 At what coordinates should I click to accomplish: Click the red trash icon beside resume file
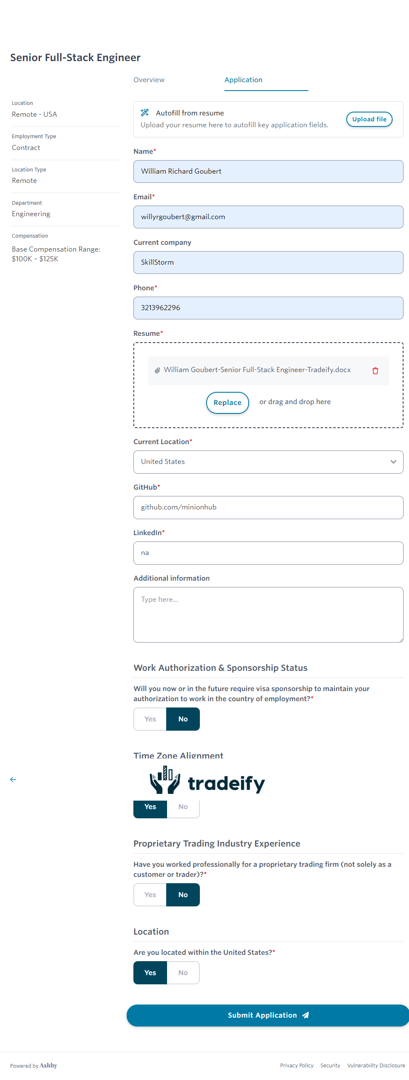pos(375,371)
